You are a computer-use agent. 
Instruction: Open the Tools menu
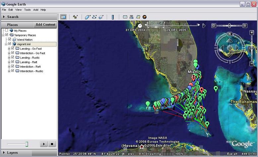coord(27,10)
